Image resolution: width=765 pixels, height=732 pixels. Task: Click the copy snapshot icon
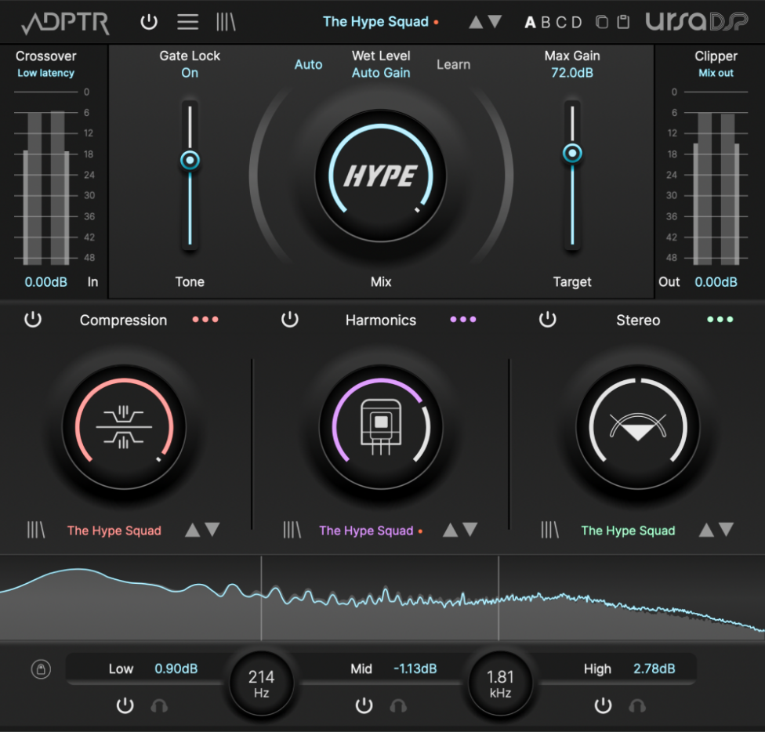pos(600,22)
